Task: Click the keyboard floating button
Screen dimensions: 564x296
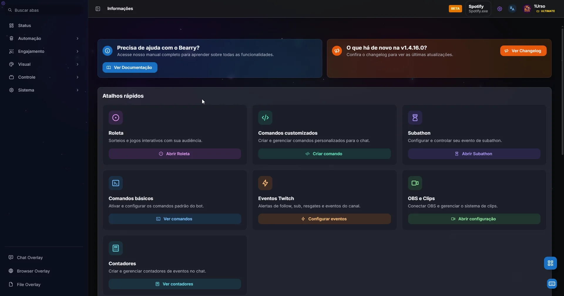Action: click(x=552, y=284)
